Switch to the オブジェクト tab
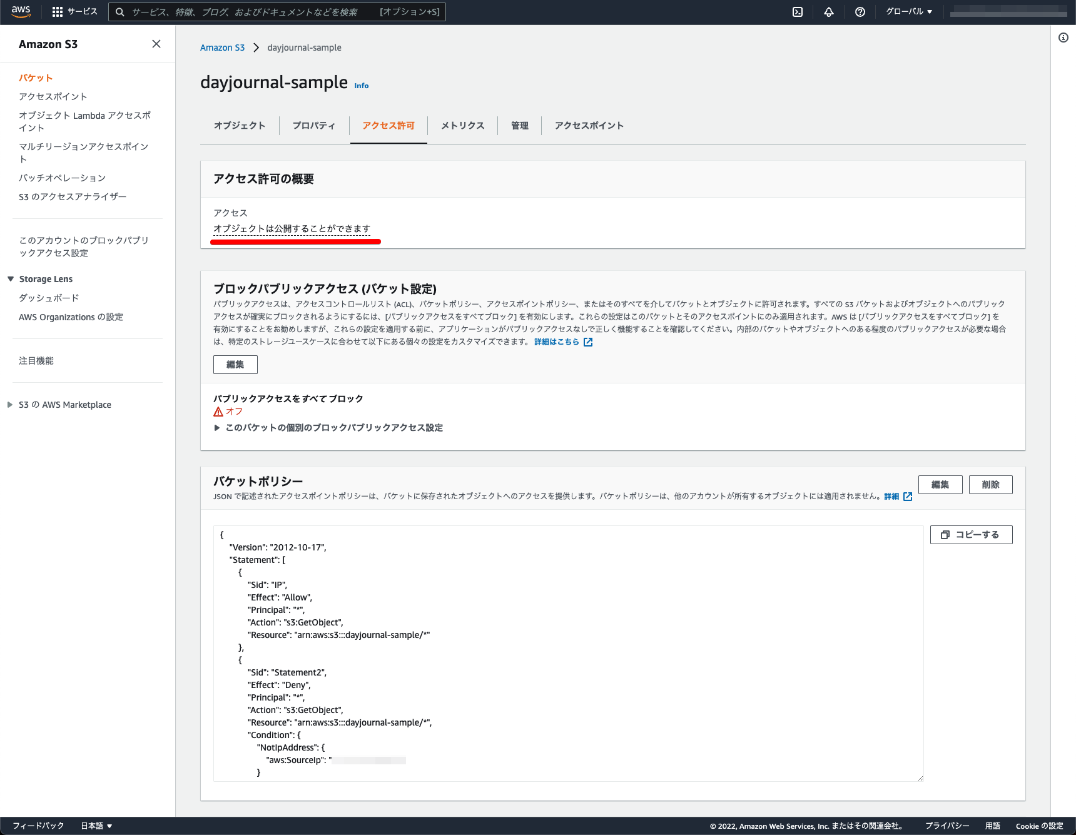 point(240,126)
